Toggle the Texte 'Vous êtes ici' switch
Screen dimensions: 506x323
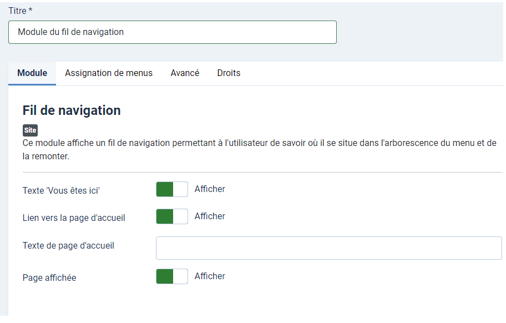[172, 189]
